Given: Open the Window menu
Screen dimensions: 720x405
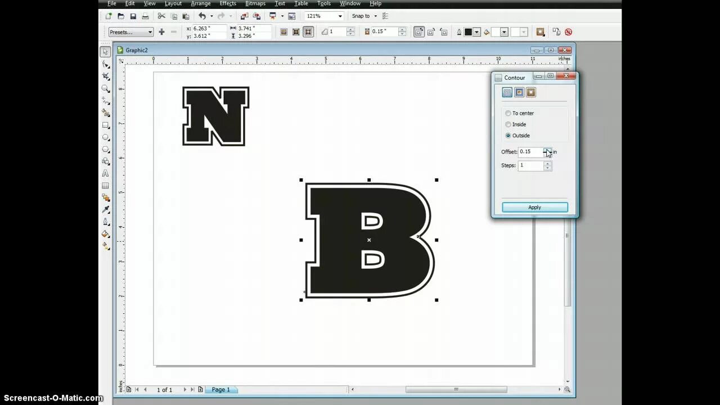Looking at the screenshot, I should [350, 3].
